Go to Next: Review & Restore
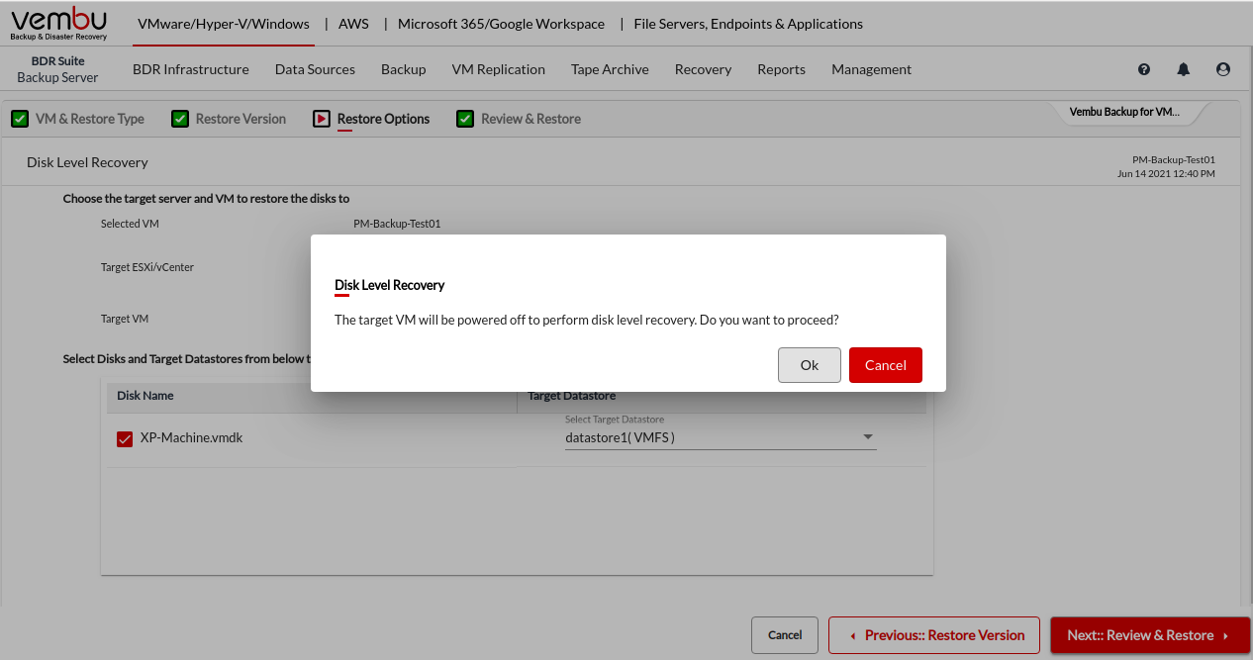The width and height of the screenshot is (1253, 660). [x=1149, y=635]
